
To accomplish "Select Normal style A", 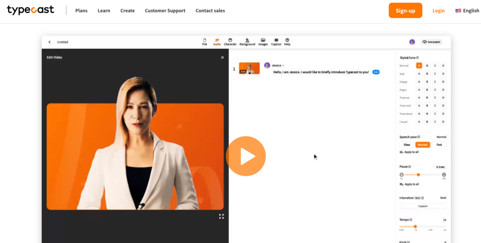I will [419, 66].
